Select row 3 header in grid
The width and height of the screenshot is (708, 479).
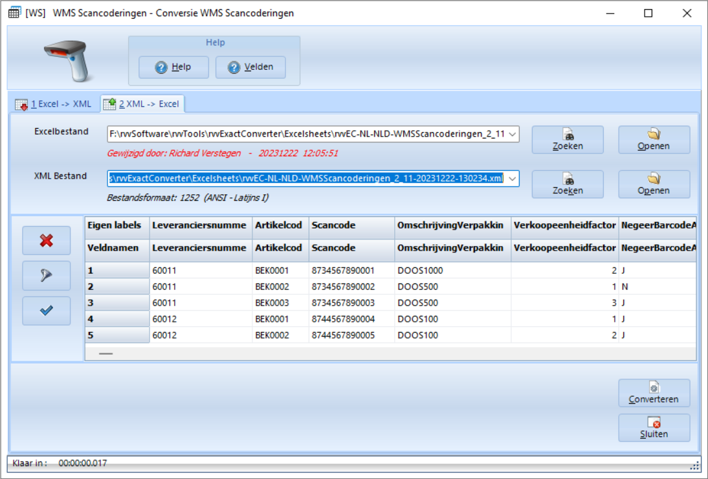(117, 303)
